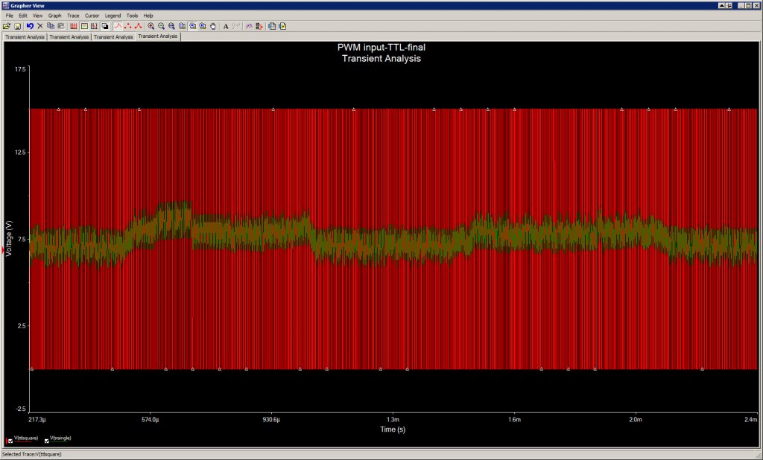Show traces as lines only
The height and width of the screenshot is (460, 763).
click(x=118, y=26)
